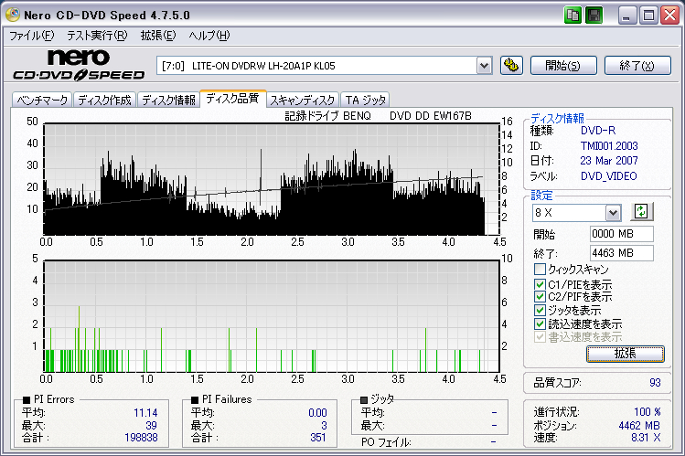The width and height of the screenshot is (685, 456).
Task: Click the 開始(S) start button
Action: pos(563,66)
